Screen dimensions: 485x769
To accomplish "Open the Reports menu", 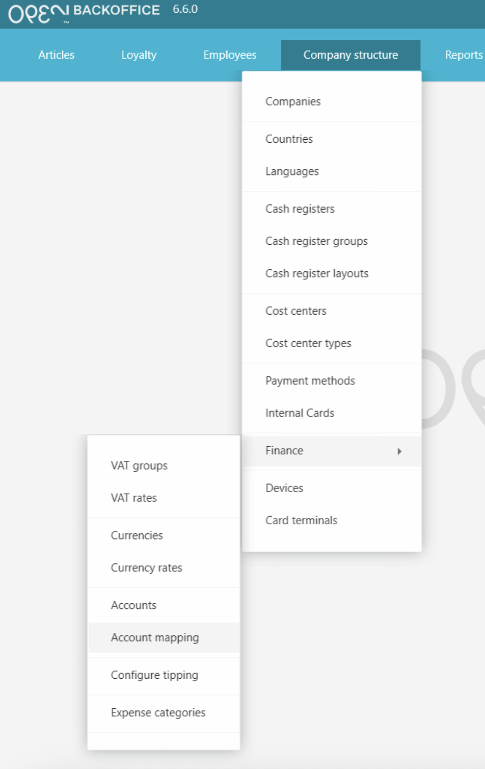I will pyautogui.click(x=463, y=55).
